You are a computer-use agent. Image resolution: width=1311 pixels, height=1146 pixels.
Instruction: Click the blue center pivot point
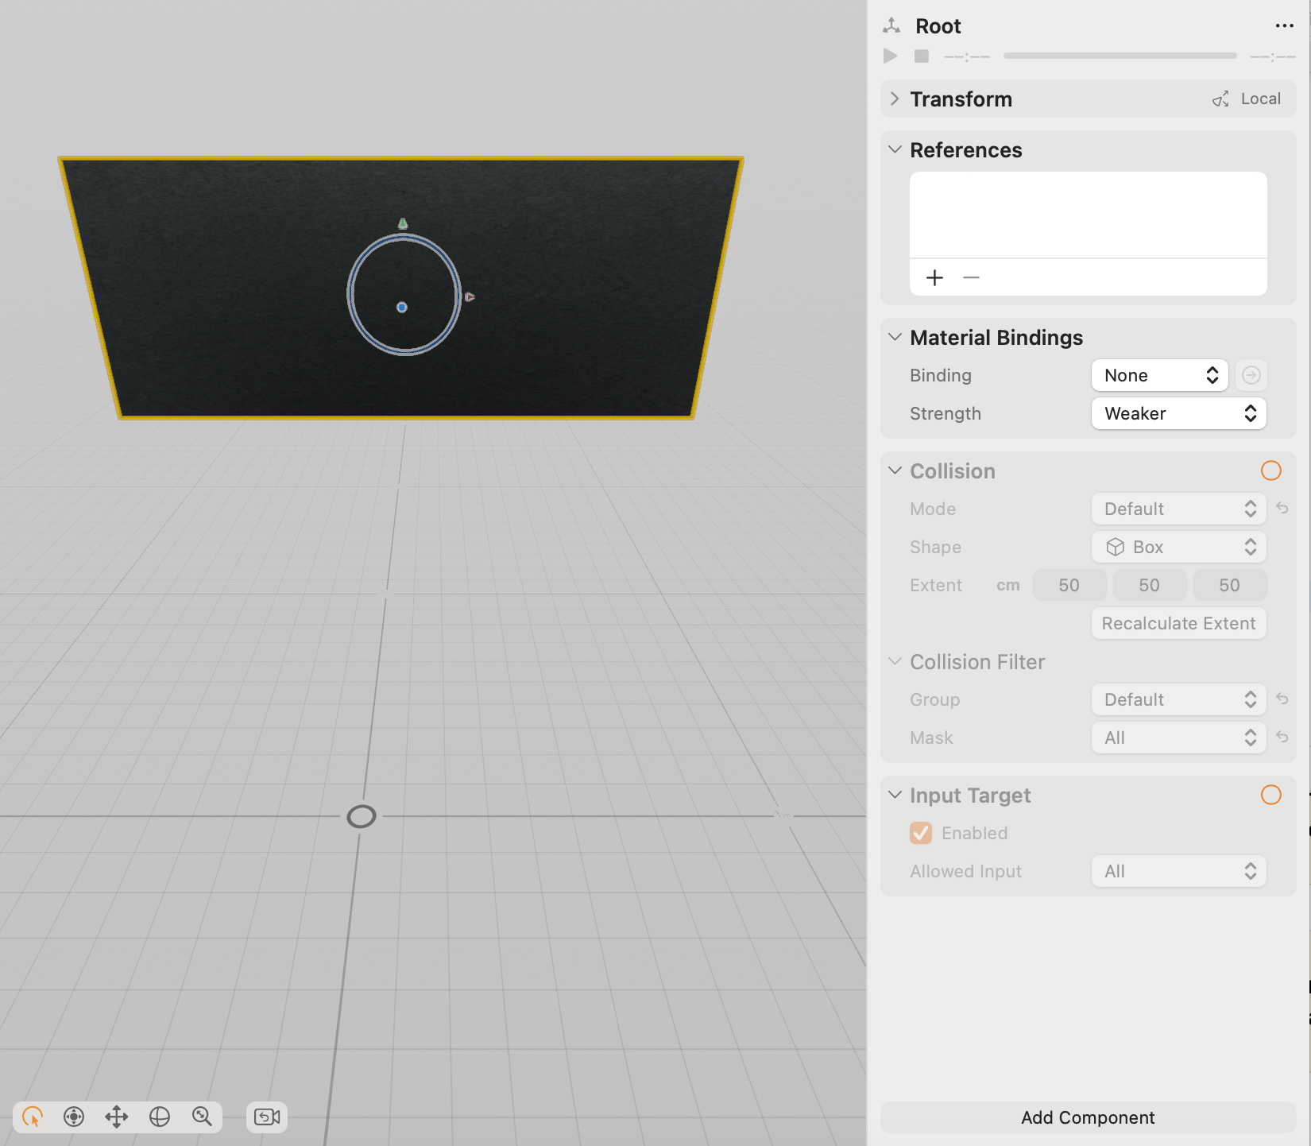402,307
